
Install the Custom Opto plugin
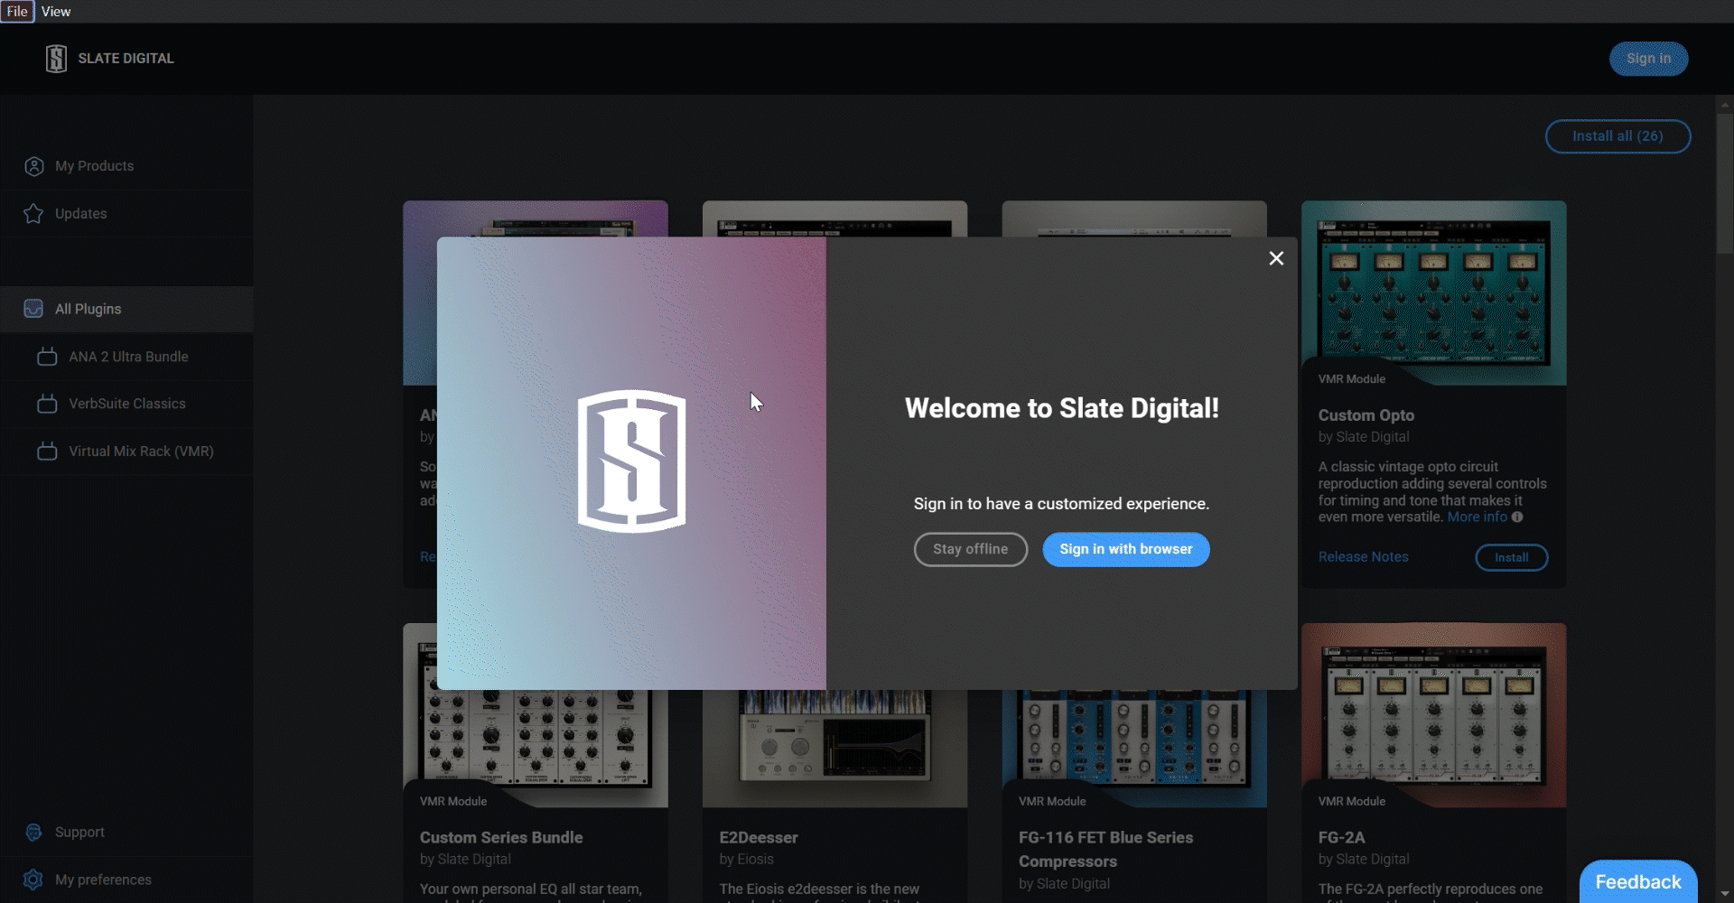tap(1511, 558)
